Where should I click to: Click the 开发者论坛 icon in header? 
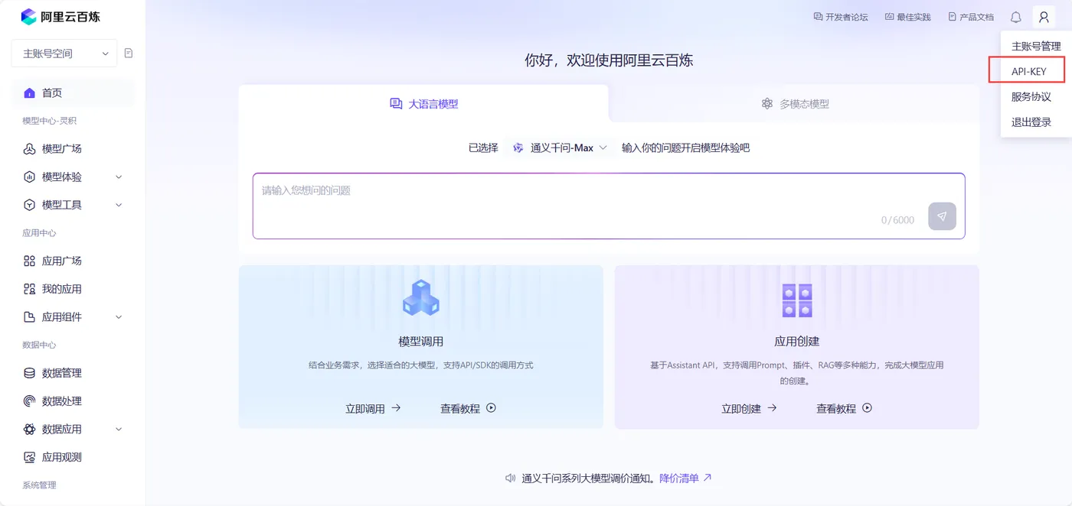(x=818, y=17)
